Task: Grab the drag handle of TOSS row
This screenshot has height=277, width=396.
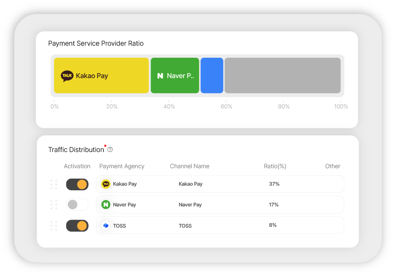Action: pos(54,226)
